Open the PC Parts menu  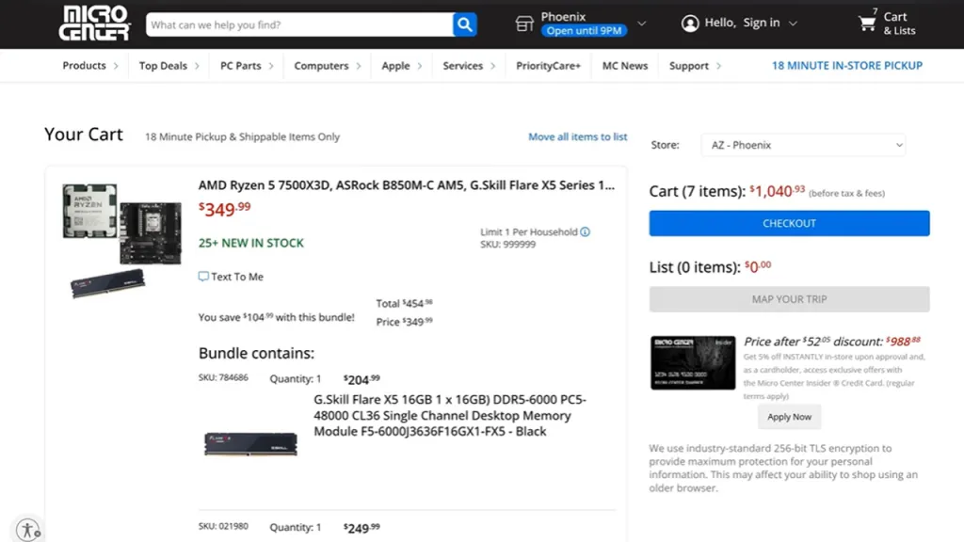coord(240,65)
